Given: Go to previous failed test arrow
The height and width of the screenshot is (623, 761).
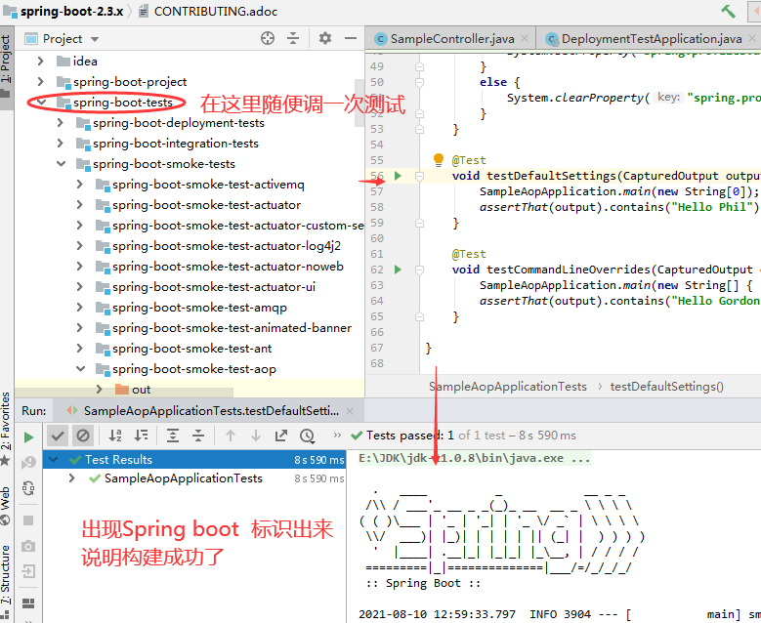Looking at the screenshot, I should tap(231, 436).
